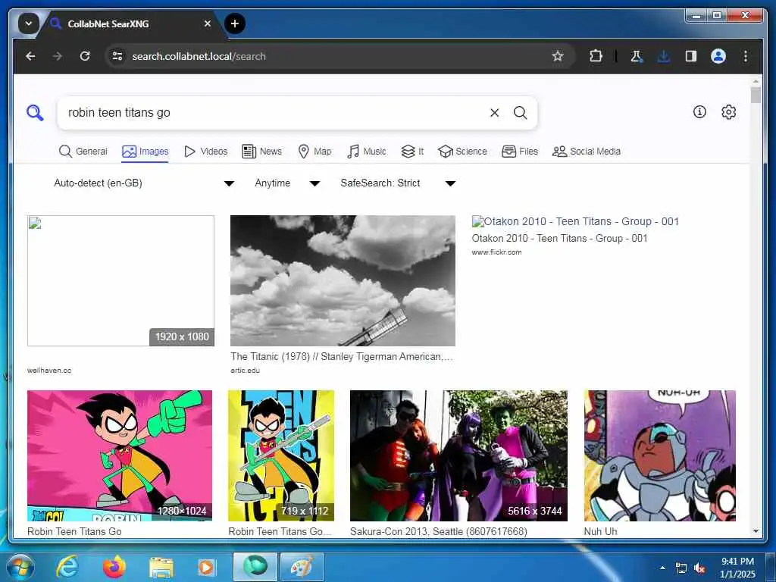
Task: Open the Otakon 2010 Teen Titans Group link
Action: [575, 221]
